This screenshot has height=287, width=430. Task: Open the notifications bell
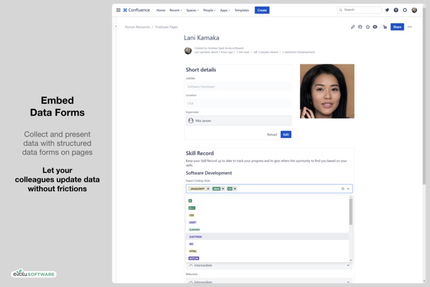[x=387, y=10]
